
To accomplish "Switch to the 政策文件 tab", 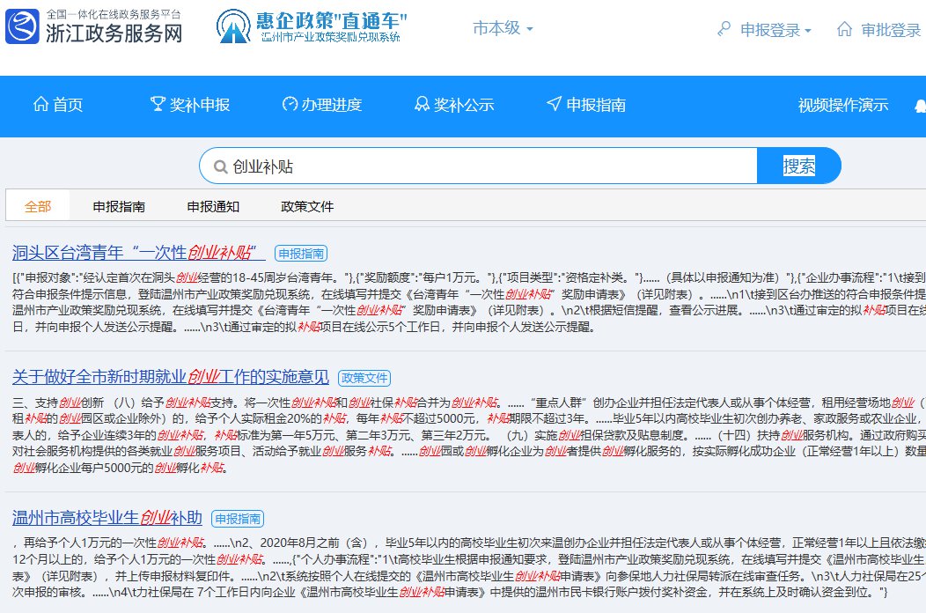I will point(307,207).
